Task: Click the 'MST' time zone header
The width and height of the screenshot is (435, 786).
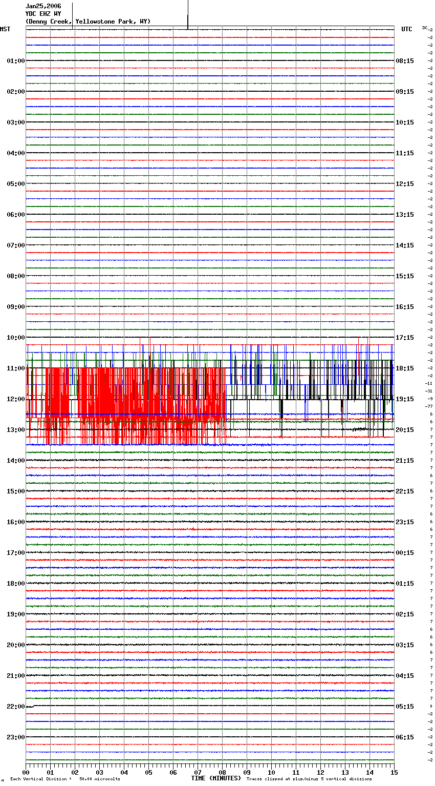Action: (5, 29)
